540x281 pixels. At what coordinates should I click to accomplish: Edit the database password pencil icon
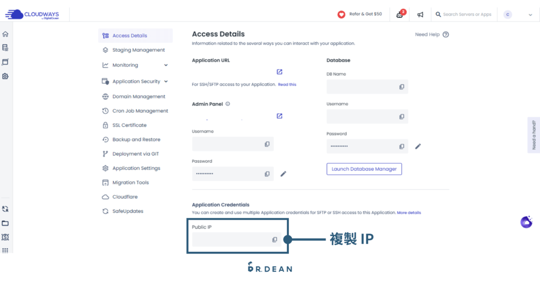click(x=418, y=146)
